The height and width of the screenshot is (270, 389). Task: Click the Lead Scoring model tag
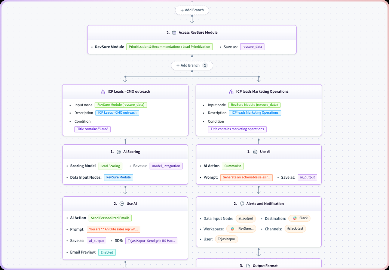coord(110,166)
